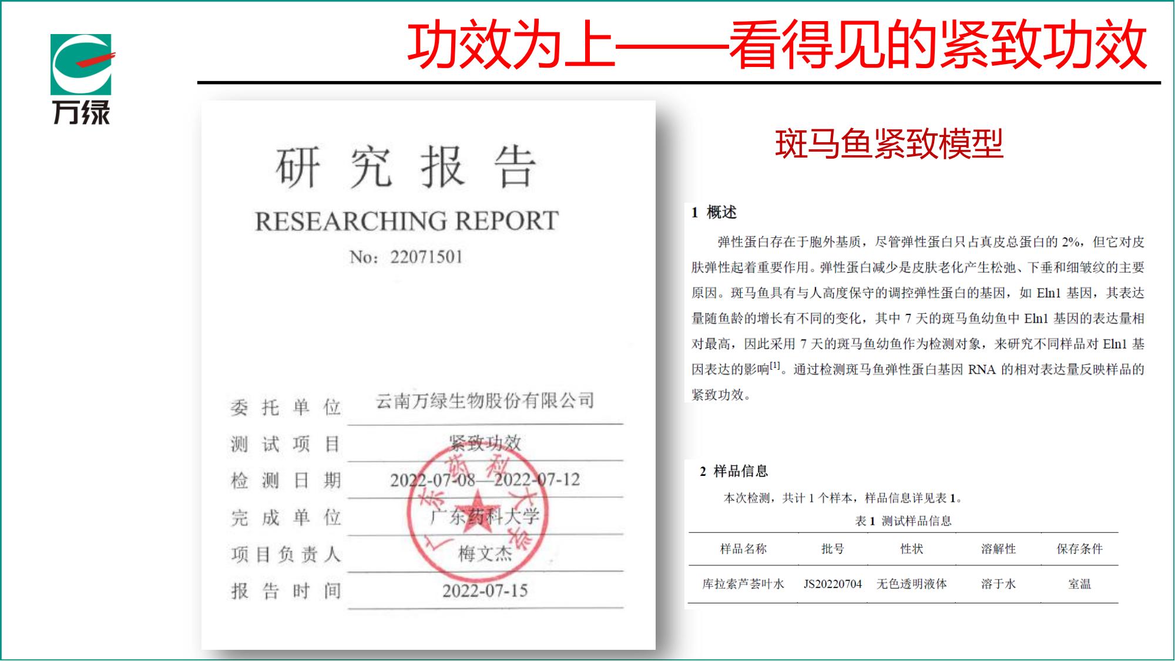
Task: Click the closing line 紧致功效。 in the overview
Action: (x=721, y=395)
